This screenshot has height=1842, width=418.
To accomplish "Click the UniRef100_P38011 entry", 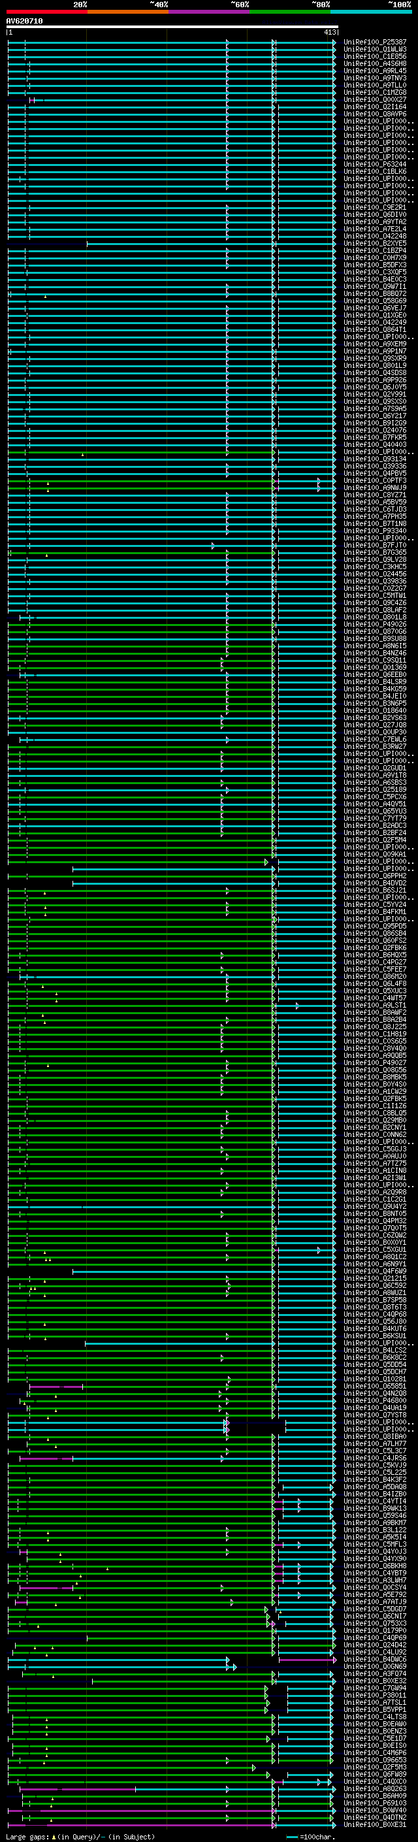I will click(x=375, y=1695).
